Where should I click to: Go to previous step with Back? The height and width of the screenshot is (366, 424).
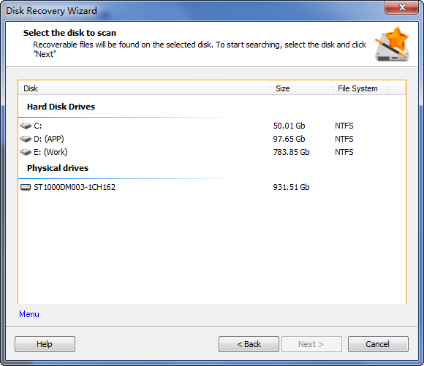(x=249, y=344)
